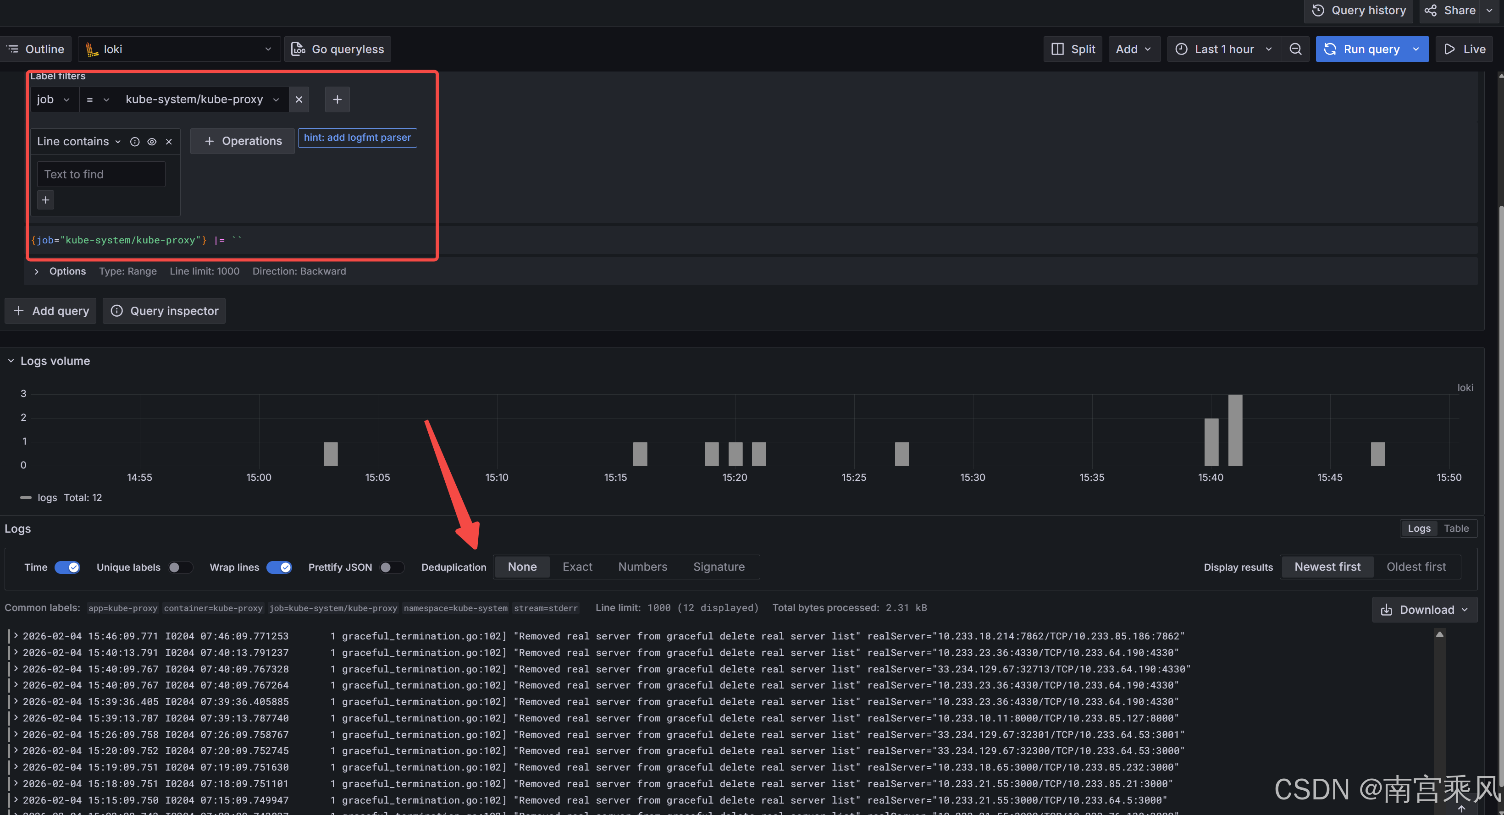1504x815 pixels.
Task: Select Exact deduplication option
Action: [577, 567]
